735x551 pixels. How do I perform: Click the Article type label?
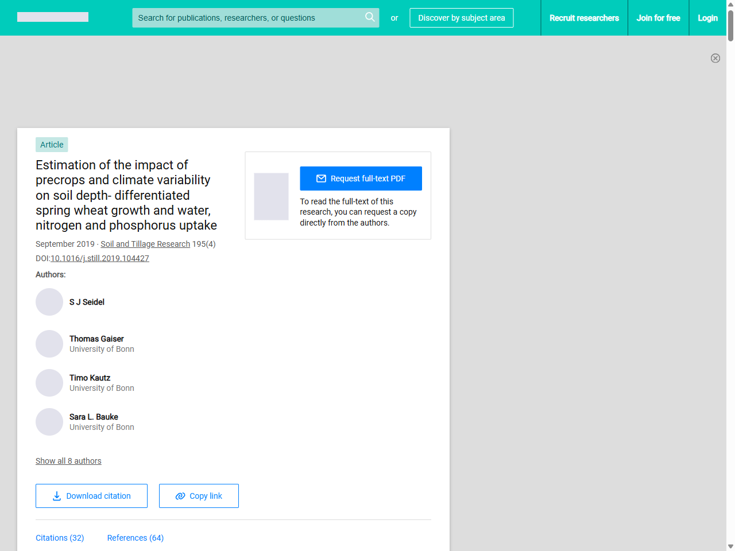pos(52,145)
